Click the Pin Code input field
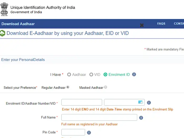The image size is (184, 138). tap(73, 132)
